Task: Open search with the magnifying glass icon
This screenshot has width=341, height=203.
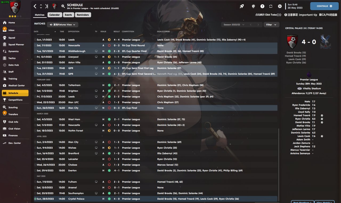Action: 63,6
